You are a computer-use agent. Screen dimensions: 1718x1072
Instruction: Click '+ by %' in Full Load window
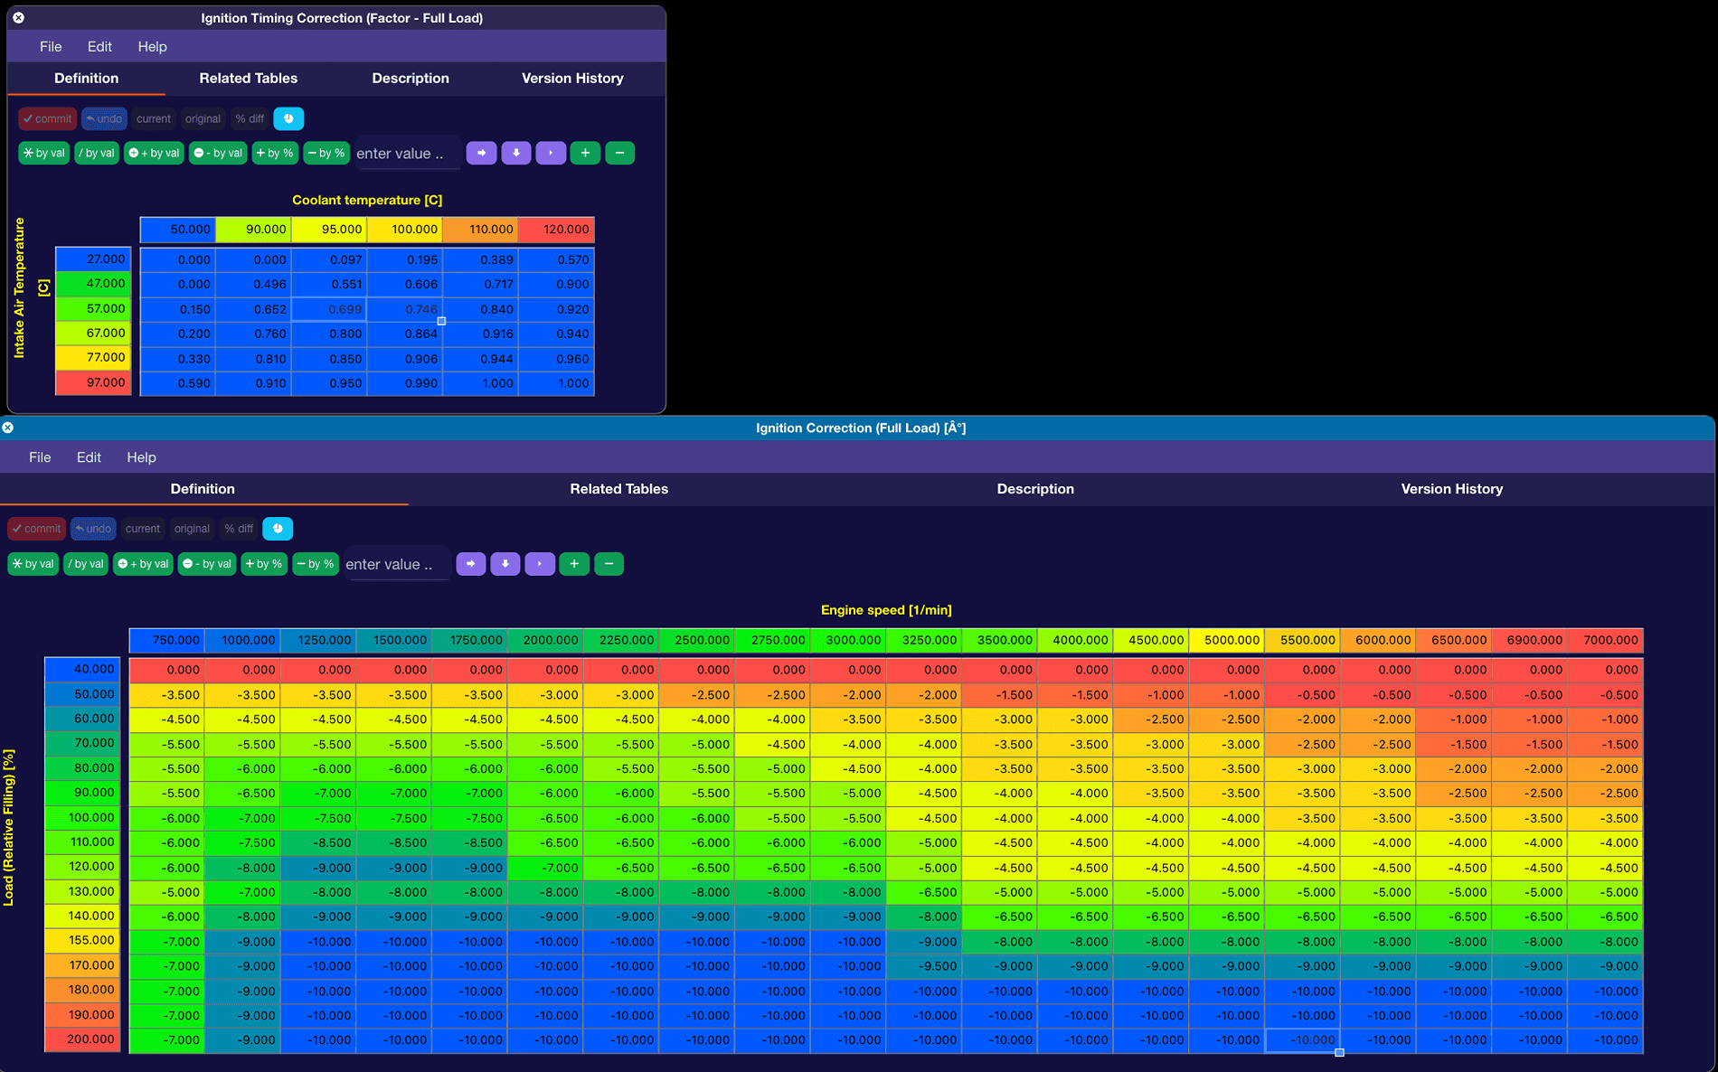coord(264,564)
